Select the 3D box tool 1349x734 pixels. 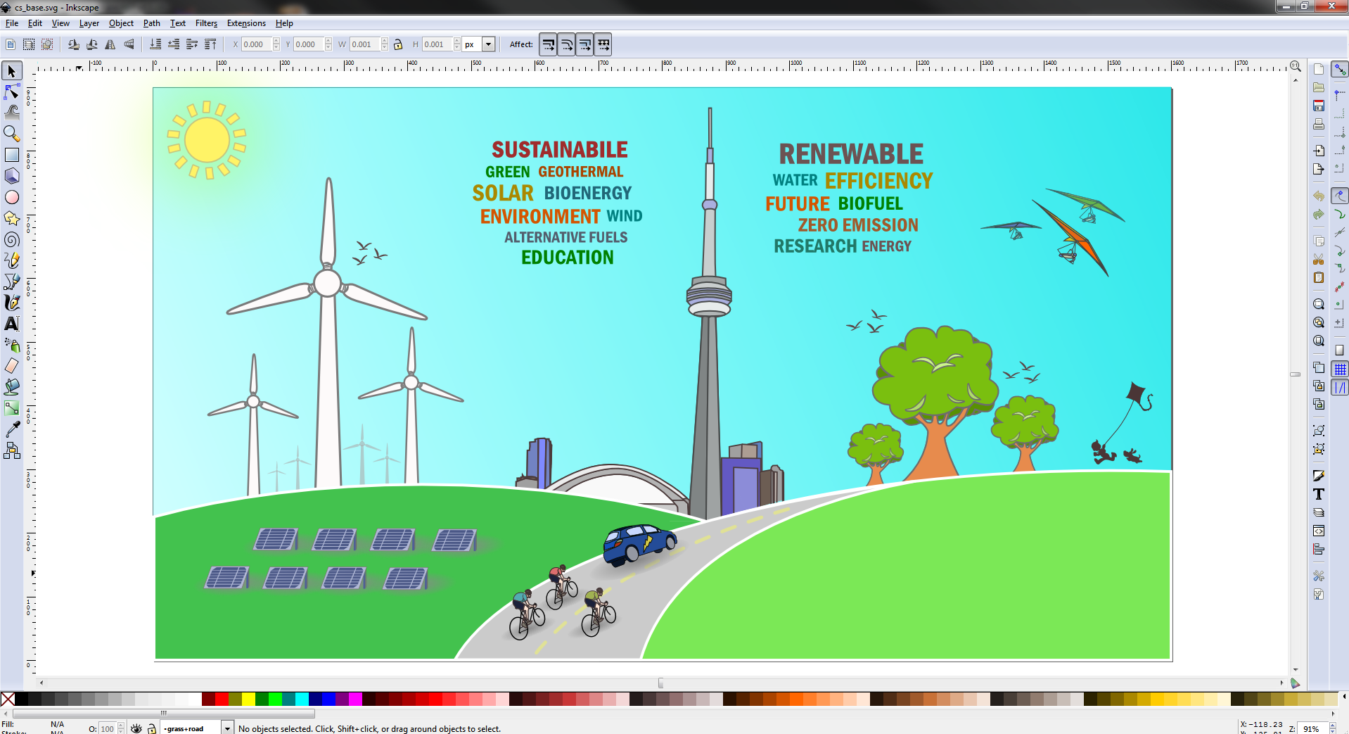point(12,176)
